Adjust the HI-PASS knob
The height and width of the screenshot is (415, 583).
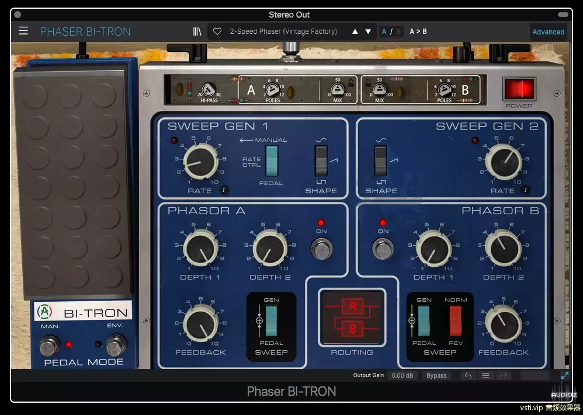[209, 89]
